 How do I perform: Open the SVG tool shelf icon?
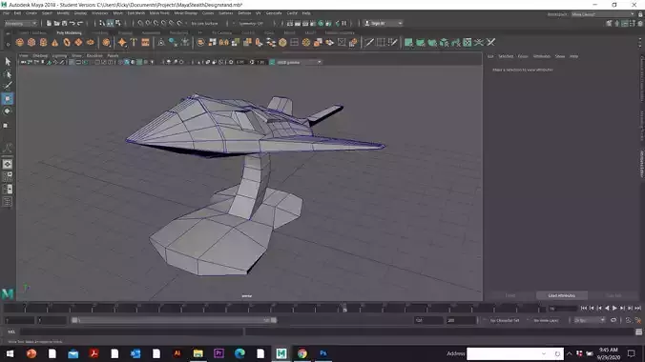coord(145,42)
